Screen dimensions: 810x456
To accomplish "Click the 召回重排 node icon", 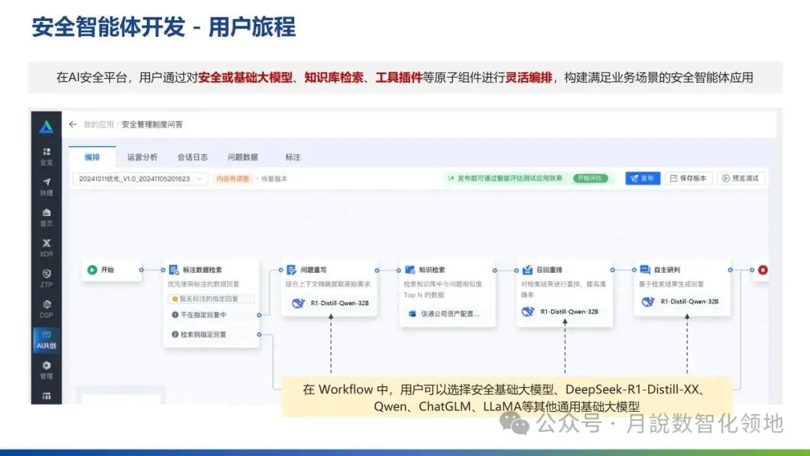I will [x=527, y=269].
